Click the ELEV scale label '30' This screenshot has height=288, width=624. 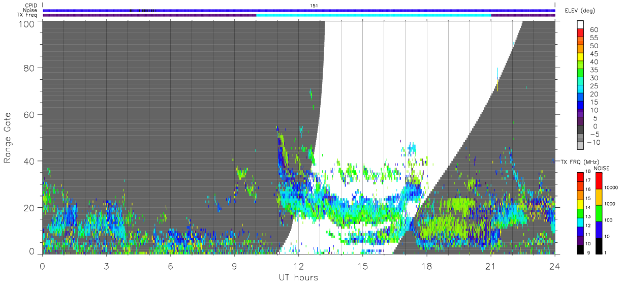(595, 78)
